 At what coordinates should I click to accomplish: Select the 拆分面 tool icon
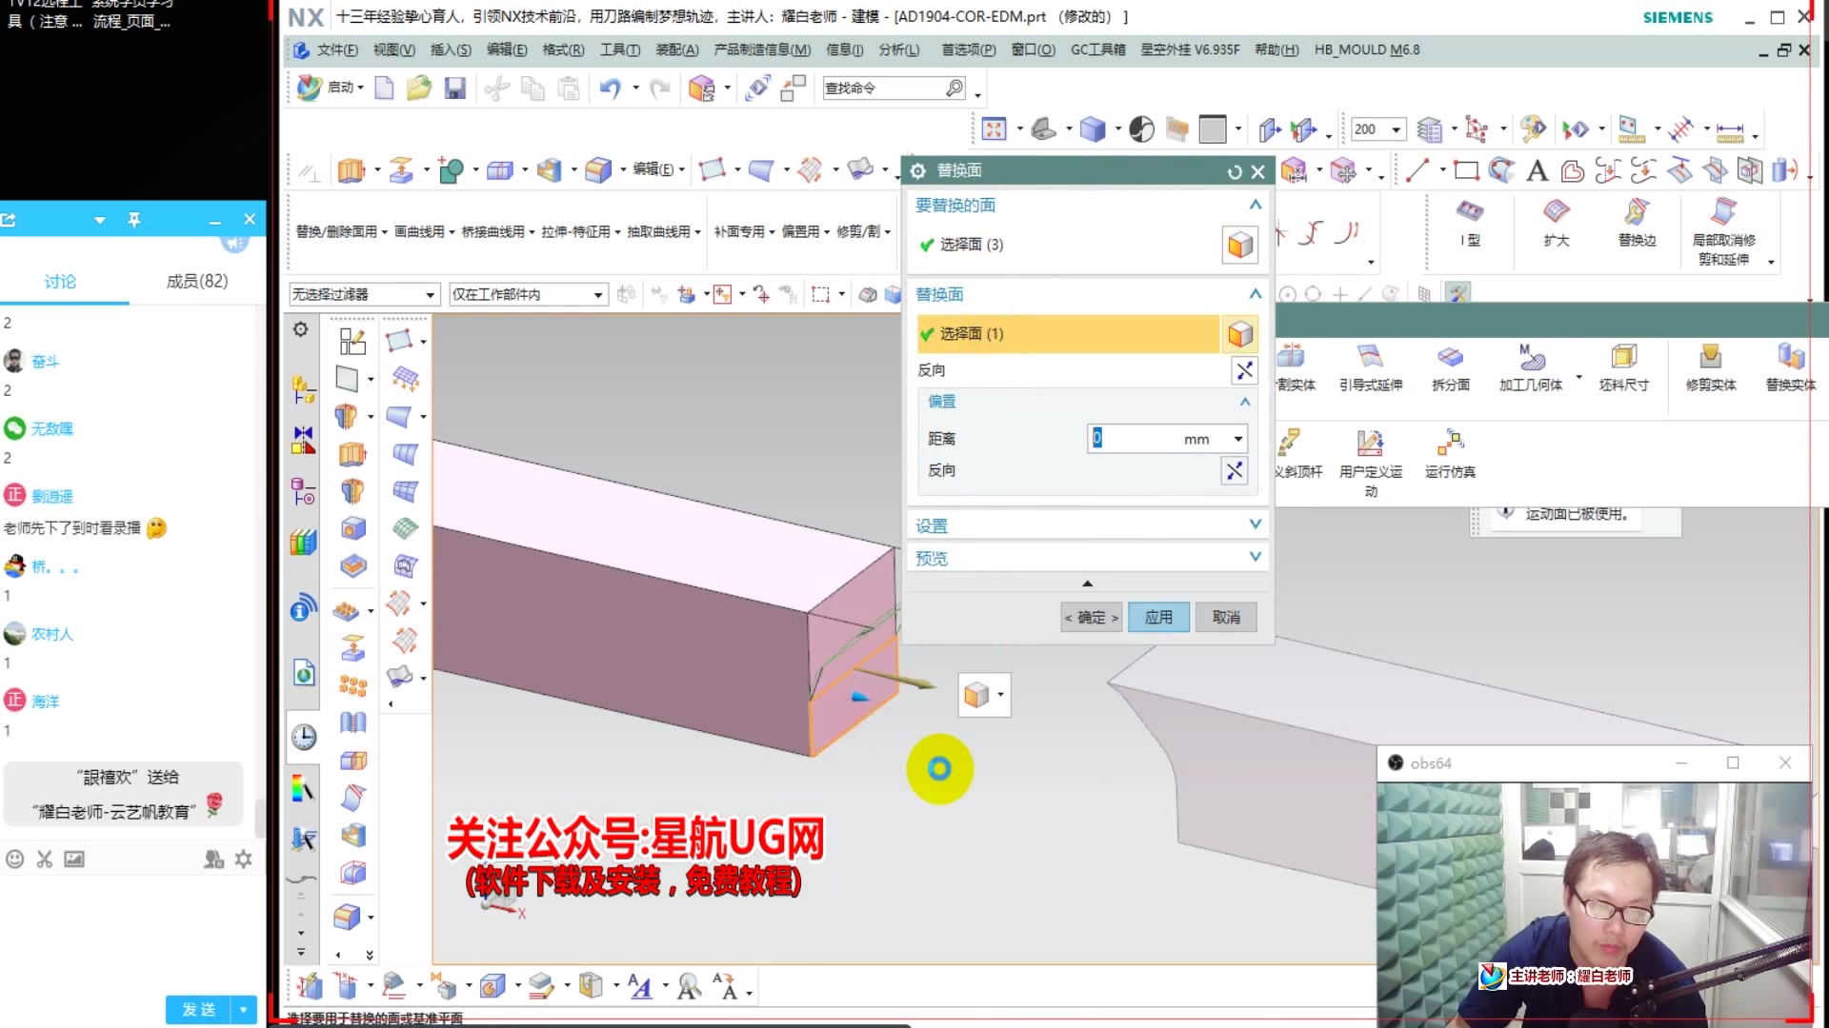1450,358
